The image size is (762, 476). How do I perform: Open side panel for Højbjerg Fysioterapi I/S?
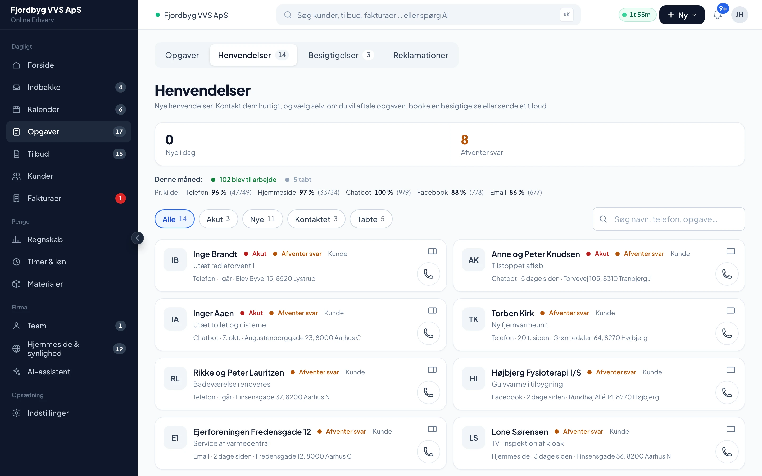731,370
